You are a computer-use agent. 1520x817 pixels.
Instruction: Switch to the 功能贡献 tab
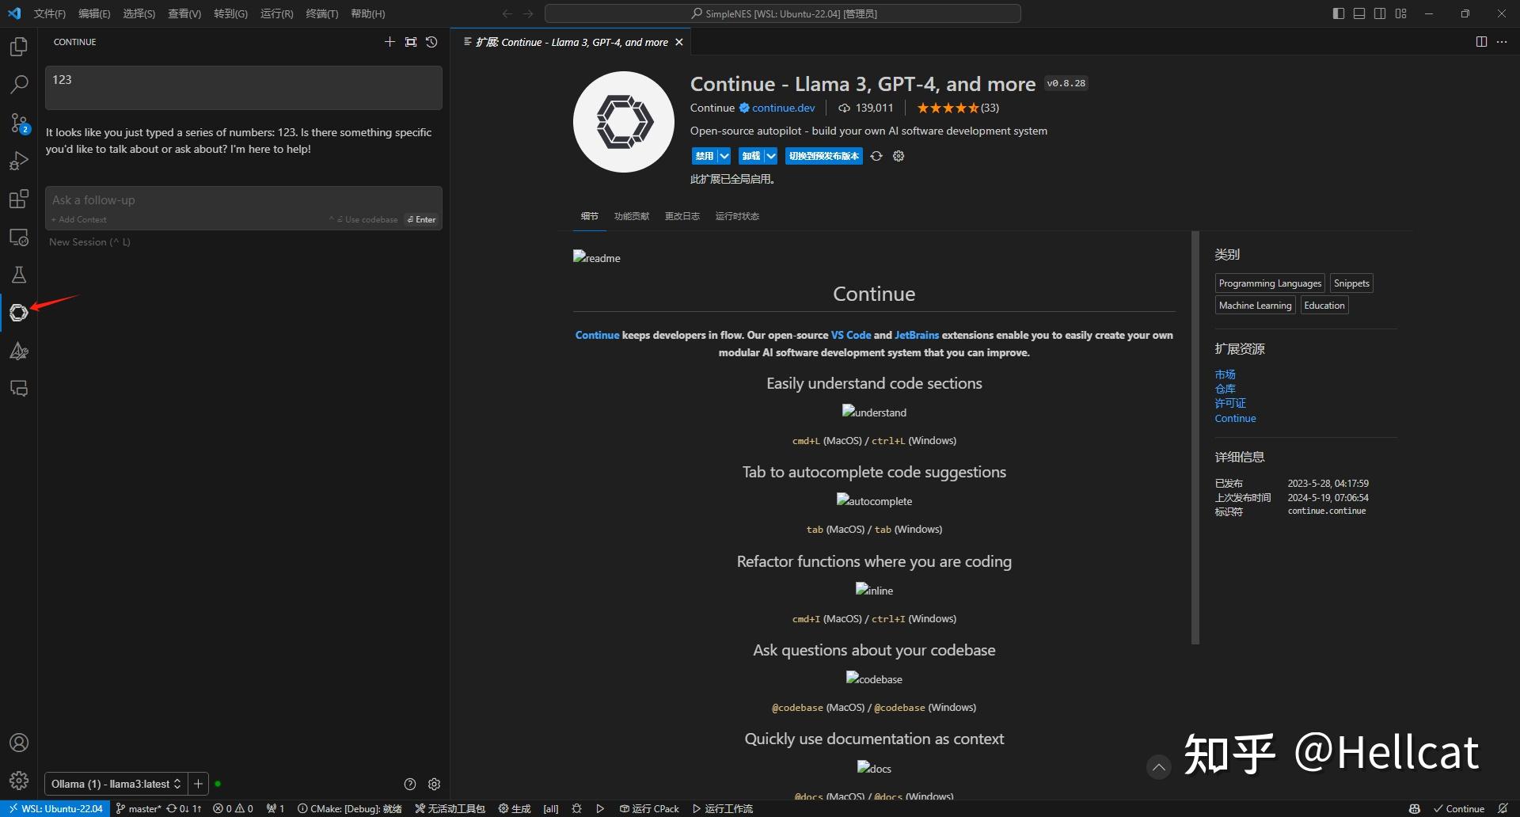tap(631, 215)
